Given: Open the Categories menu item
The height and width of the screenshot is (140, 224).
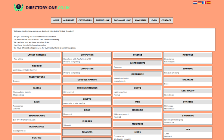Looking at the screenshot, I should (85, 20).
